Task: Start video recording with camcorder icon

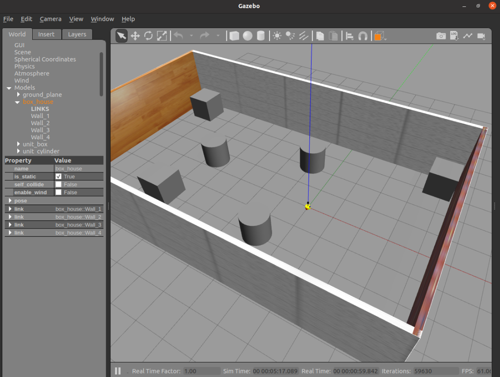Action: coord(481,36)
